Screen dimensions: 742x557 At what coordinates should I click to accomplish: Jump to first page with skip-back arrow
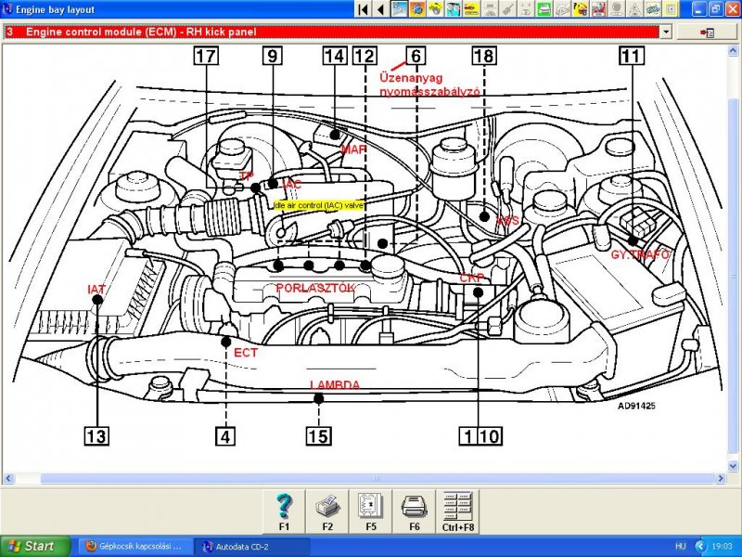pos(363,9)
